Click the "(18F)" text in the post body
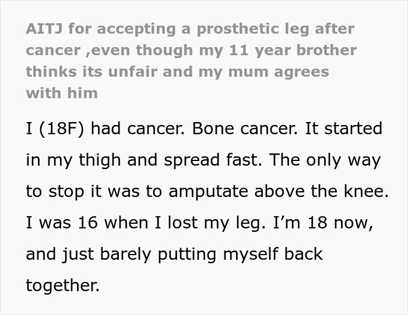The width and height of the screenshot is (408, 315). point(64,128)
